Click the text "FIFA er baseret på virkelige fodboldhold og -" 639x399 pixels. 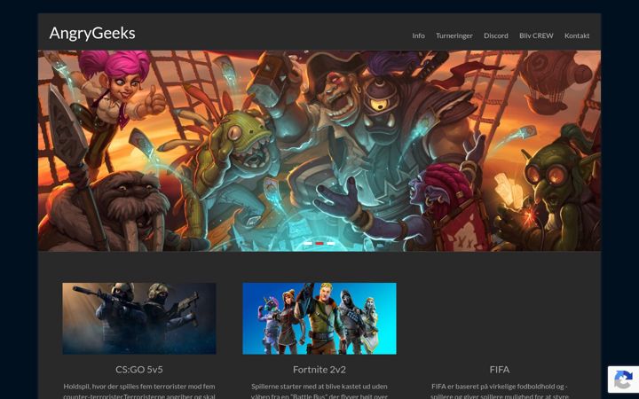click(499, 386)
